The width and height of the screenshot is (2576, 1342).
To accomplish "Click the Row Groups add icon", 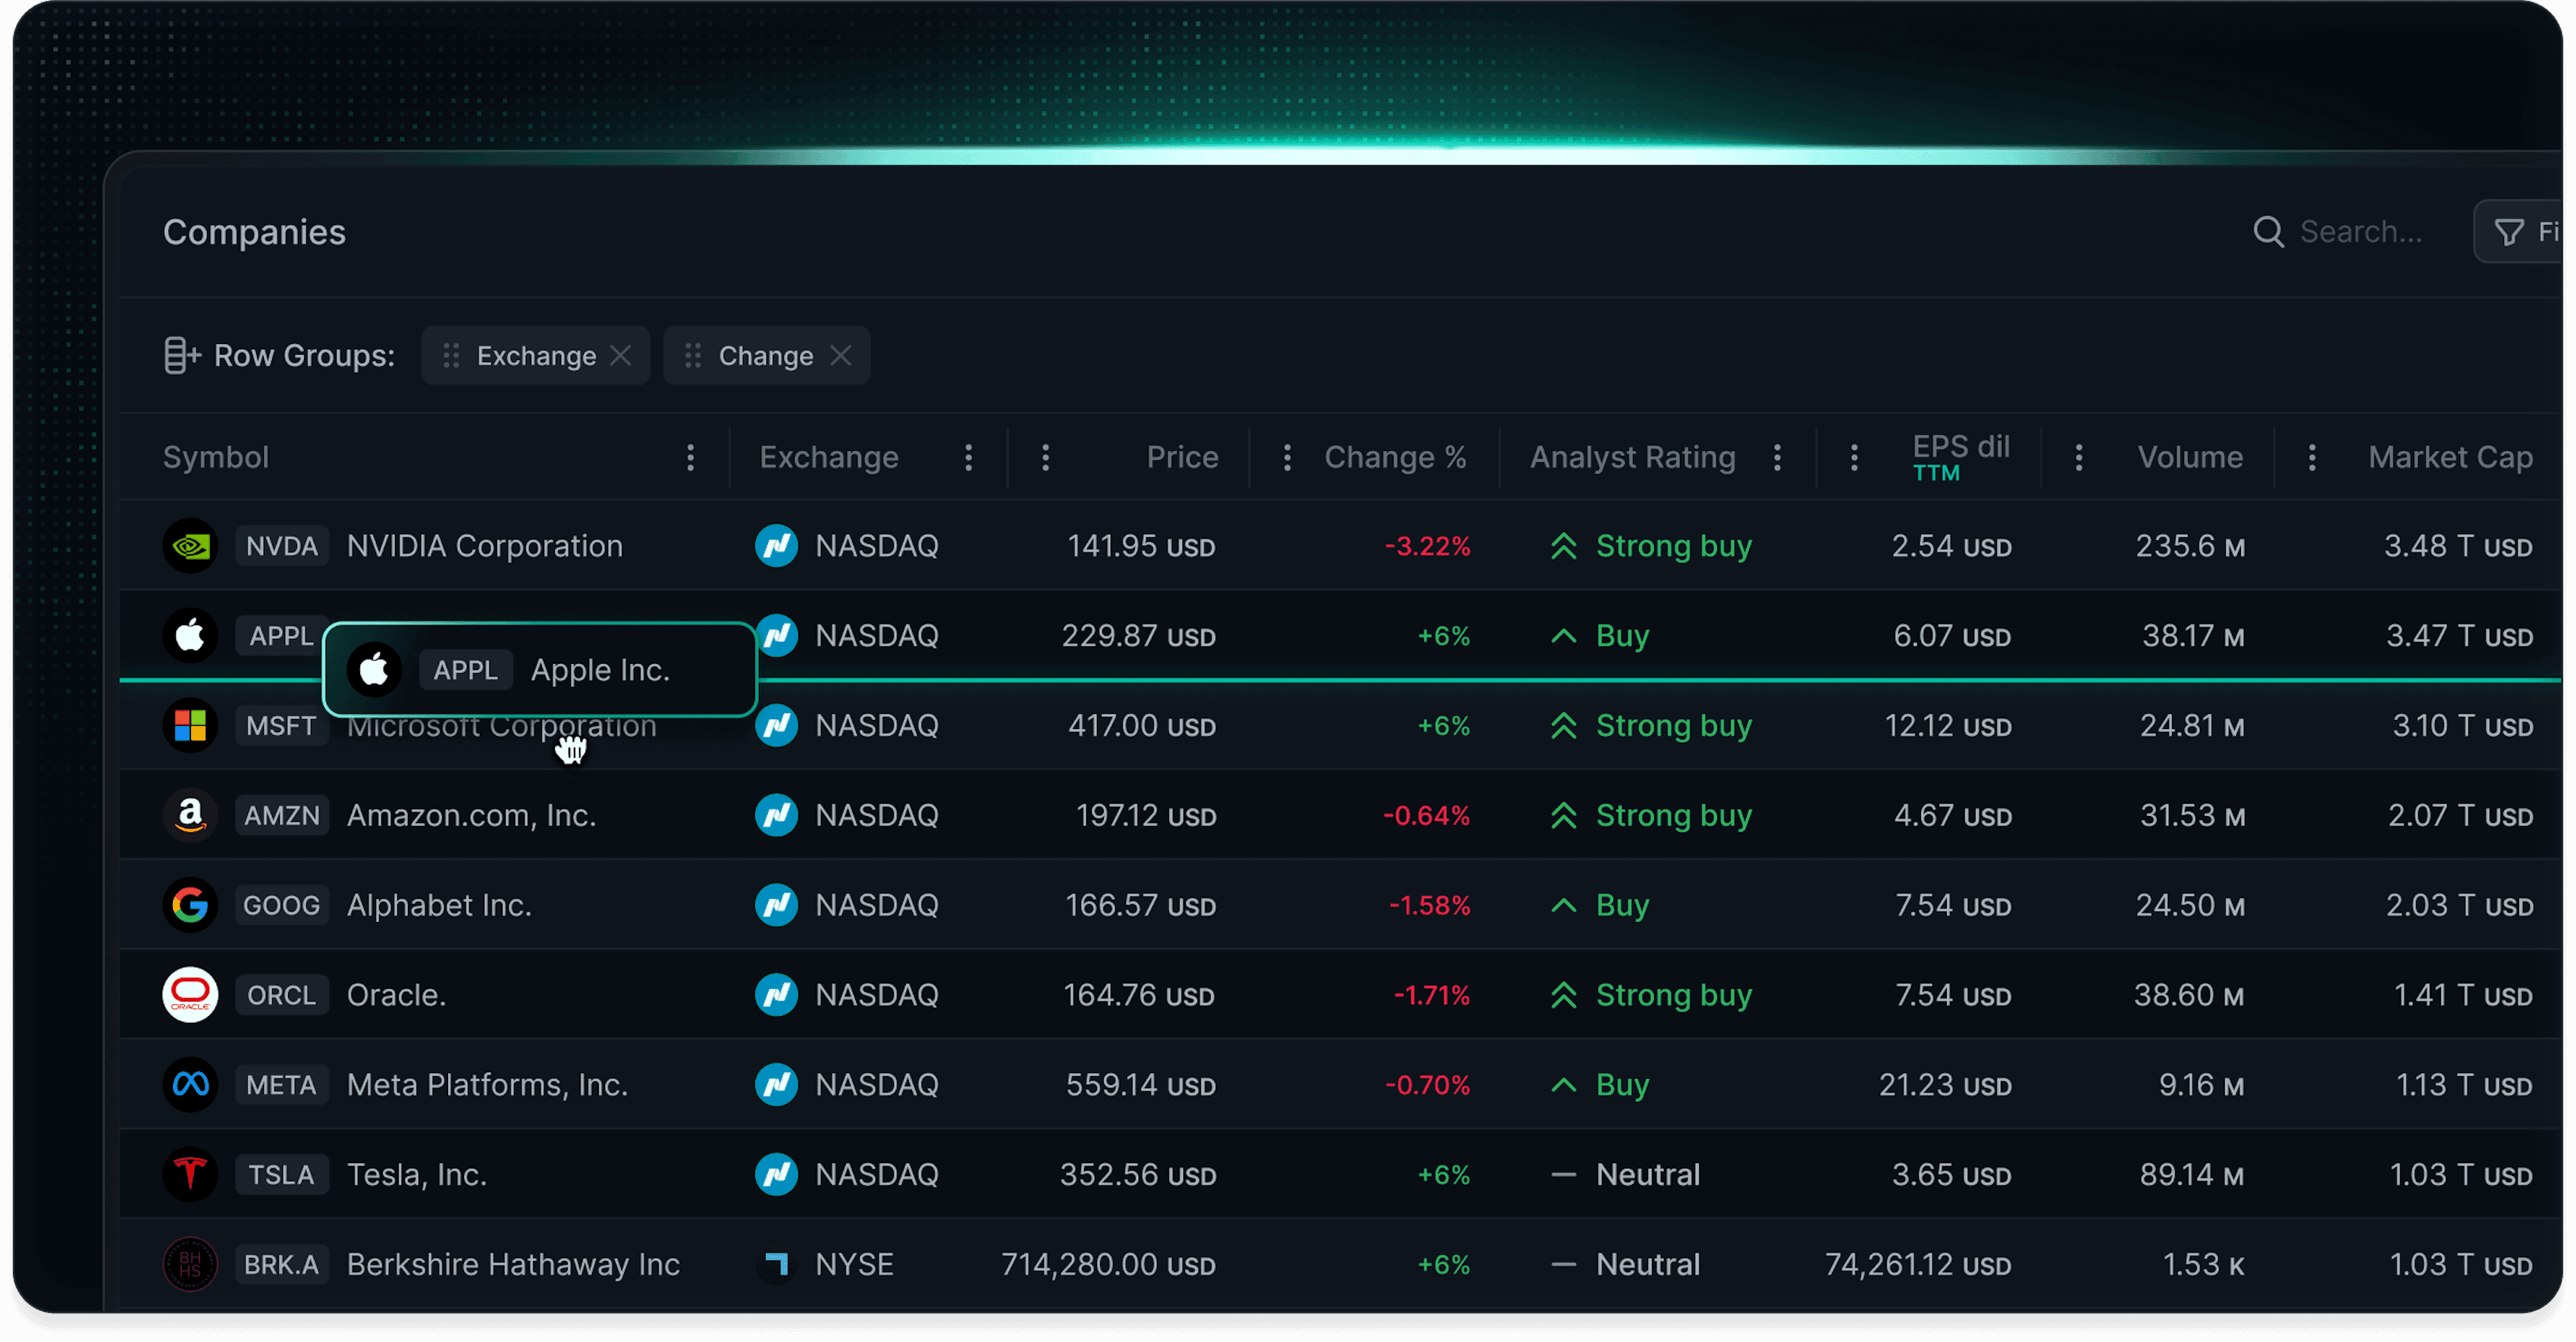I will (x=181, y=355).
